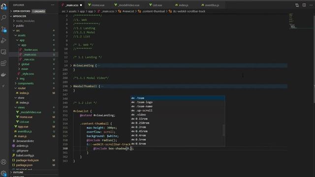Click #viewList in the breadcrumb path
This screenshot has width=315, height=177.
[128, 11]
